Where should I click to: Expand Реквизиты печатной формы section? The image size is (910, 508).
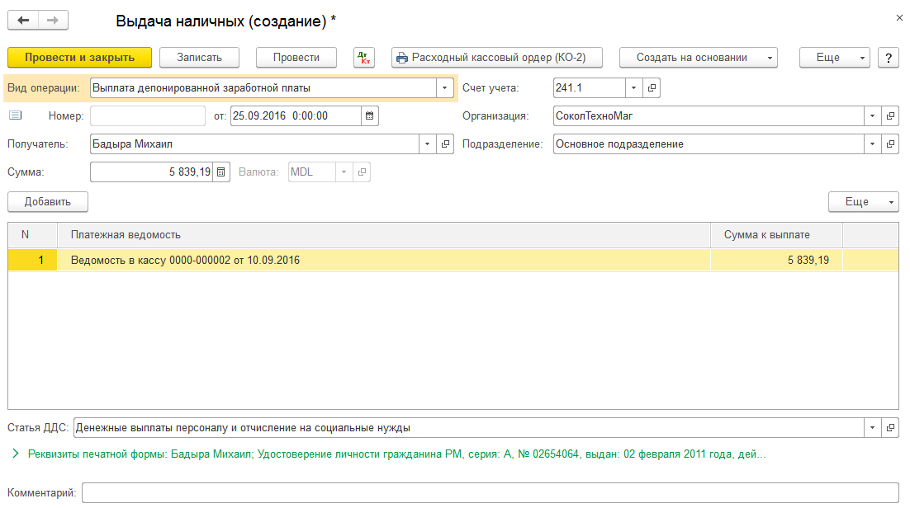15,454
